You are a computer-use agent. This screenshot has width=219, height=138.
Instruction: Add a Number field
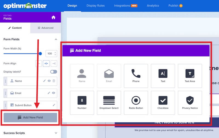click(x=82, y=103)
